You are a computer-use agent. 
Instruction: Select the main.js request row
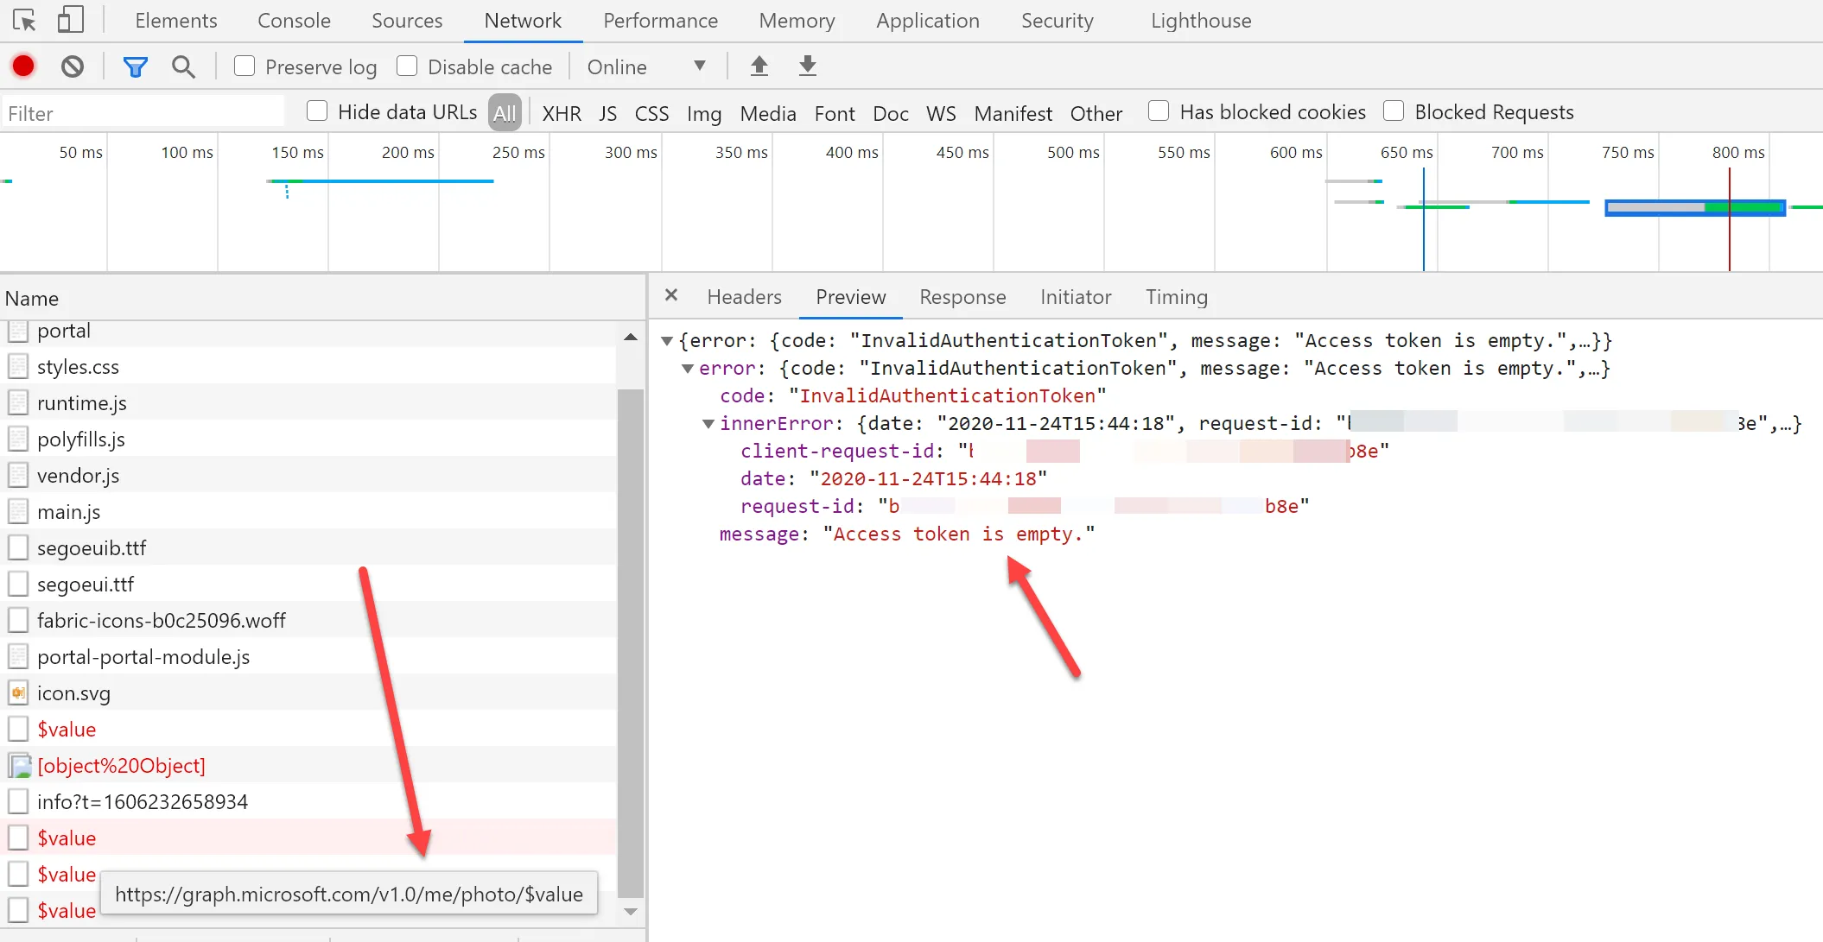(69, 512)
